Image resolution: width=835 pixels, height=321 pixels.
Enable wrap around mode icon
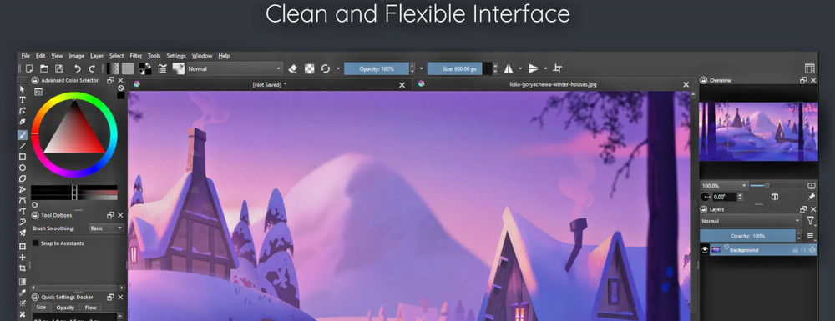[x=558, y=68]
